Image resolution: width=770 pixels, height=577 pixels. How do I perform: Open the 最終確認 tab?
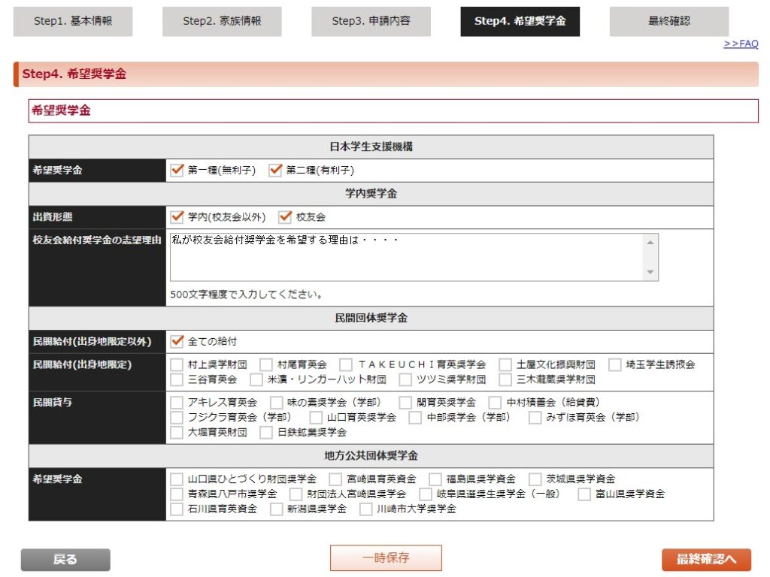pyautogui.click(x=668, y=22)
